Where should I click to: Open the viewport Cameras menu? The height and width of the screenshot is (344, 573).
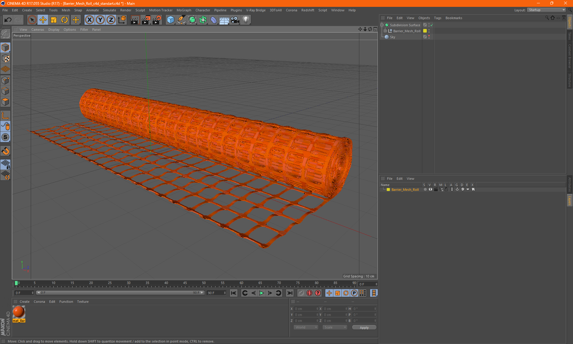pyautogui.click(x=38, y=30)
